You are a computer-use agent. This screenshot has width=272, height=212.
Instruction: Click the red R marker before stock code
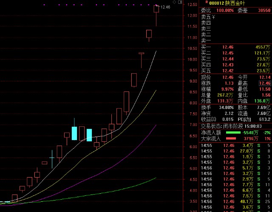(207, 2)
